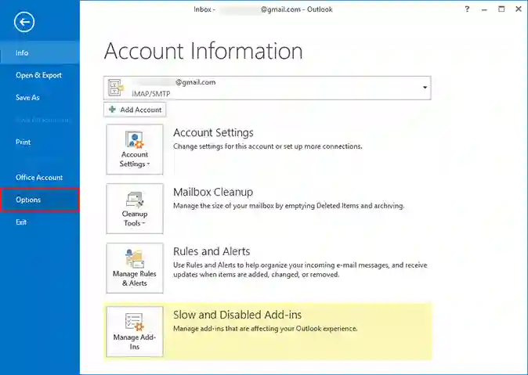This screenshot has height=375, width=528.
Task: Click the Help question mark icon
Action: click(x=467, y=9)
